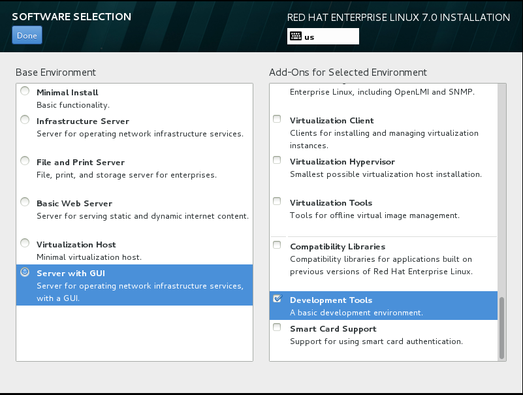The image size is (523, 395).
Task: Click the 'Virtualization Host' label
Action: [76, 245]
